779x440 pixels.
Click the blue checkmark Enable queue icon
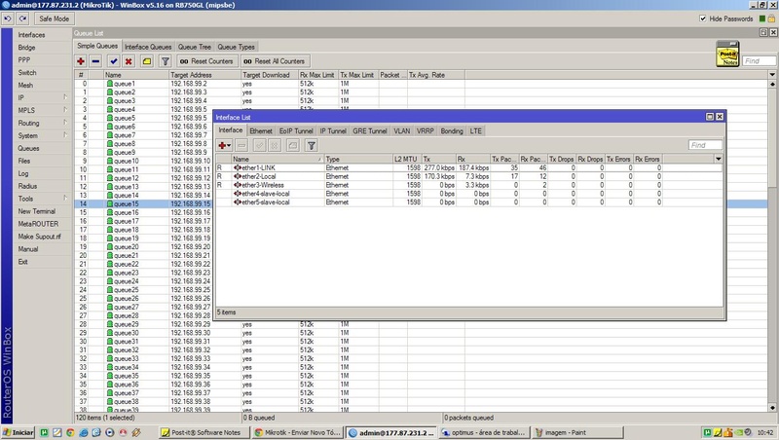pos(114,61)
